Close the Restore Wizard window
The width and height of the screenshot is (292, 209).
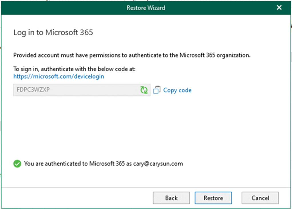279,8
